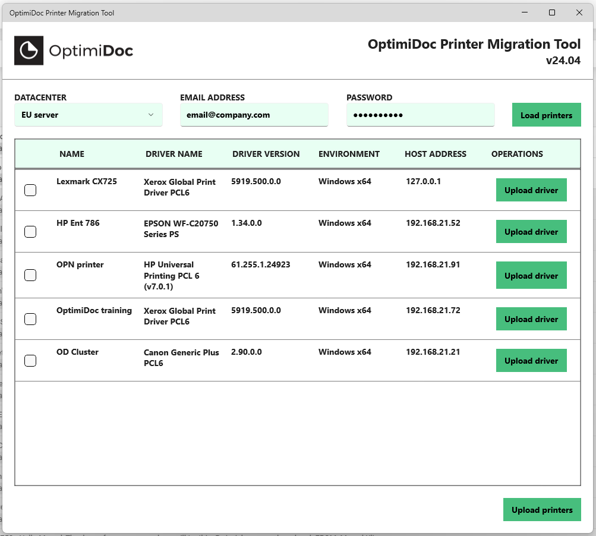The height and width of the screenshot is (536, 596).
Task: Open the Datacenter EU server dropdown
Action: [88, 115]
